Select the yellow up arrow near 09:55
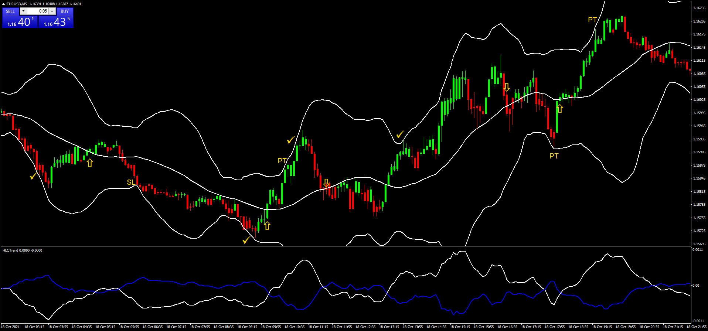This screenshot has height=331, width=708. point(267,225)
